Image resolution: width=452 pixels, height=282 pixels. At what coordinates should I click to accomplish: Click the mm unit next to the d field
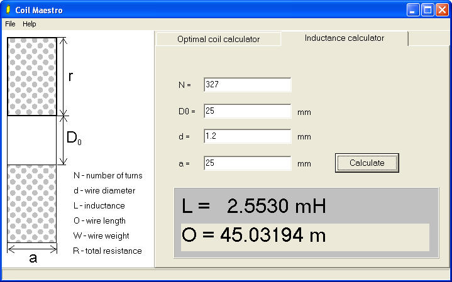304,137
